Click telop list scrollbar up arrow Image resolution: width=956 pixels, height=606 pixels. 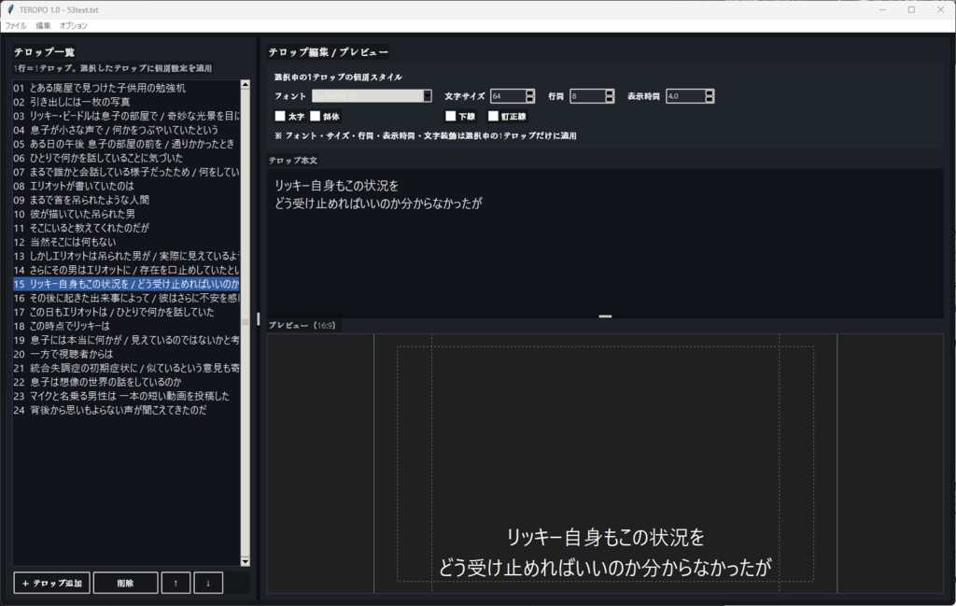click(246, 85)
